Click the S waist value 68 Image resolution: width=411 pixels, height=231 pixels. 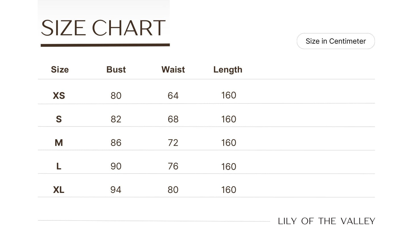pos(173,119)
